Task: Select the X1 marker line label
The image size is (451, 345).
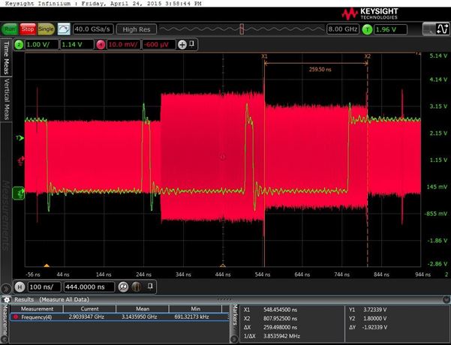Action: click(x=264, y=56)
